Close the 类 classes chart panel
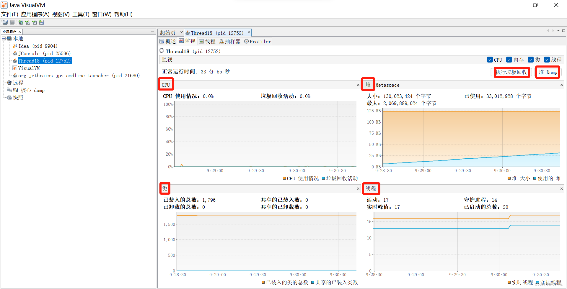This screenshot has height=289, width=567. (x=358, y=189)
